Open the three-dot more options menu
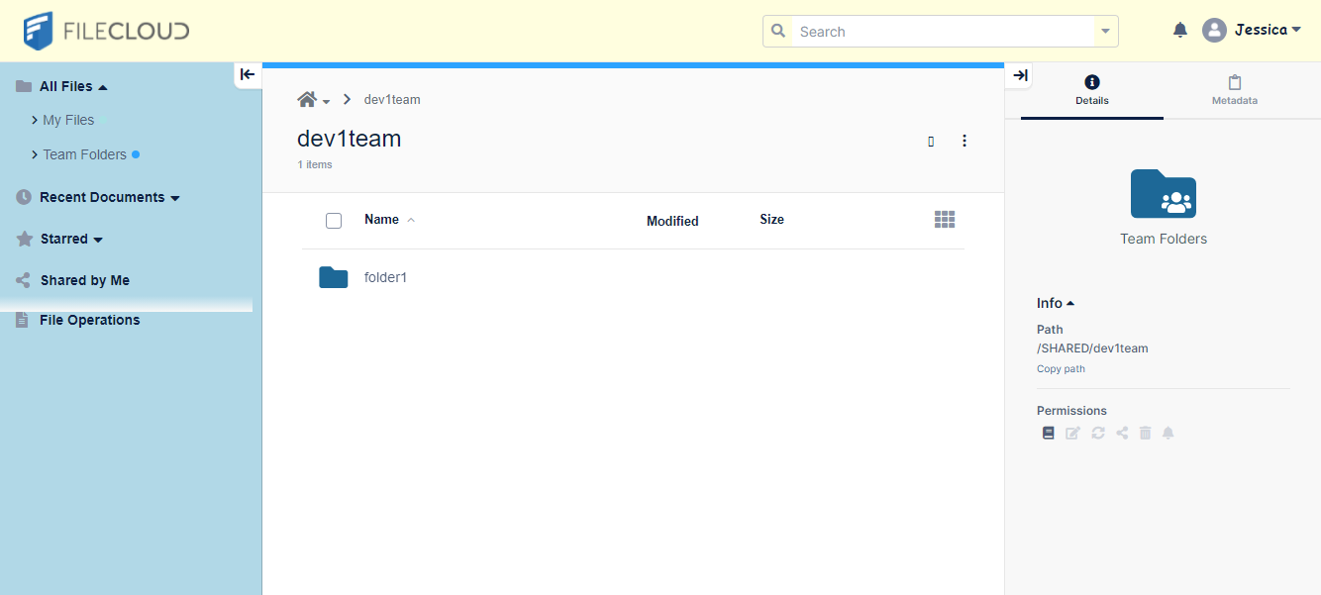The image size is (1321, 595). pyautogui.click(x=965, y=142)
